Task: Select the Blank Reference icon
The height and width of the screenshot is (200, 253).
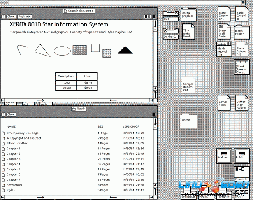Action: (242, 49)
